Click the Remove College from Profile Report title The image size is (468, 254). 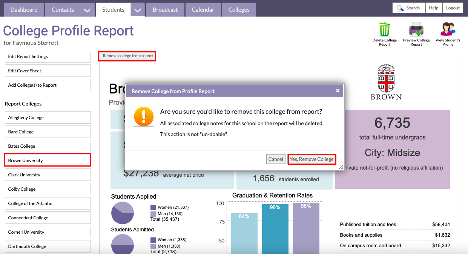pyautogui.click(x=173, y=91)
